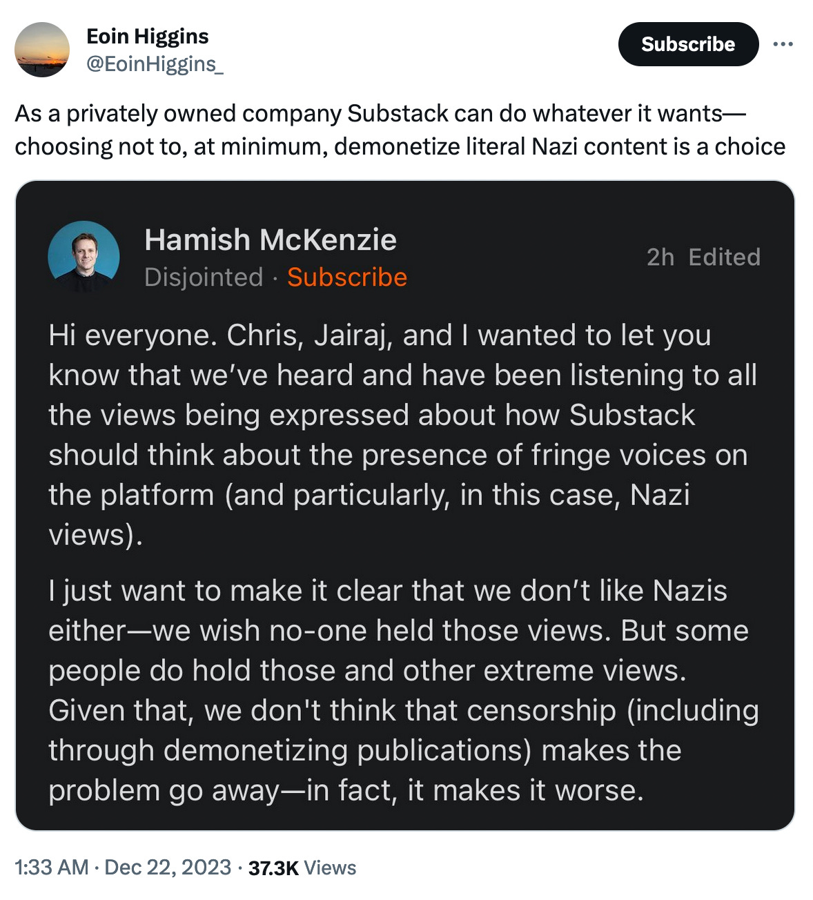Click the orange Subscribe link in the note

pos(347,277)
